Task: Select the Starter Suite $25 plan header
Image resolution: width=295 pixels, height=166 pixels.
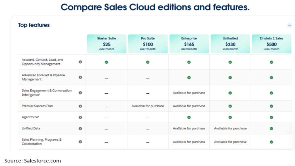Action: click(x=107, y=44)
